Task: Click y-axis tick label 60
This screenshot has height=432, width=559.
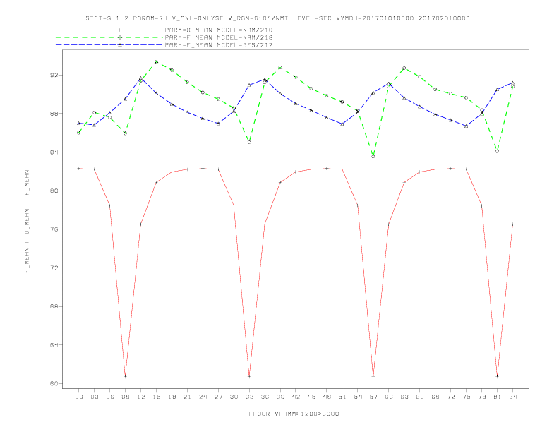Action: click(x=54, y=383)
